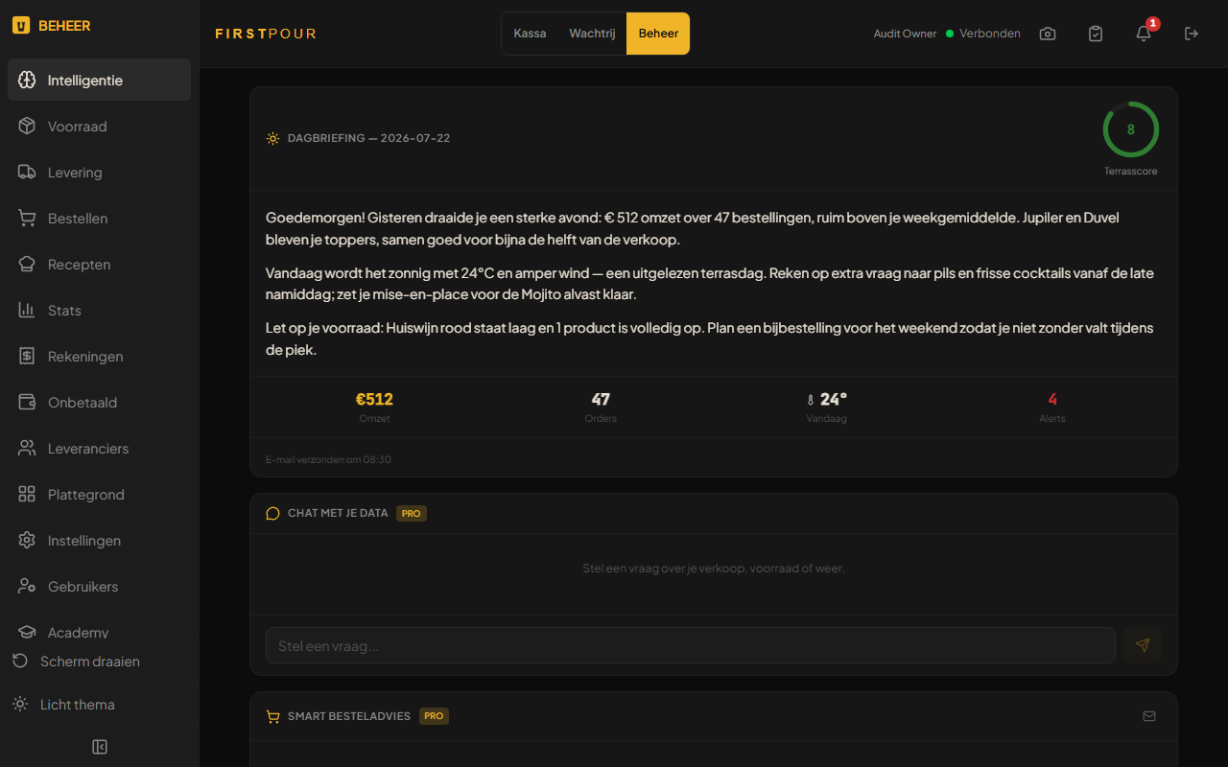Open the clipboard checklist icon
This screenshot has width=1228, height=767.
1096,34
